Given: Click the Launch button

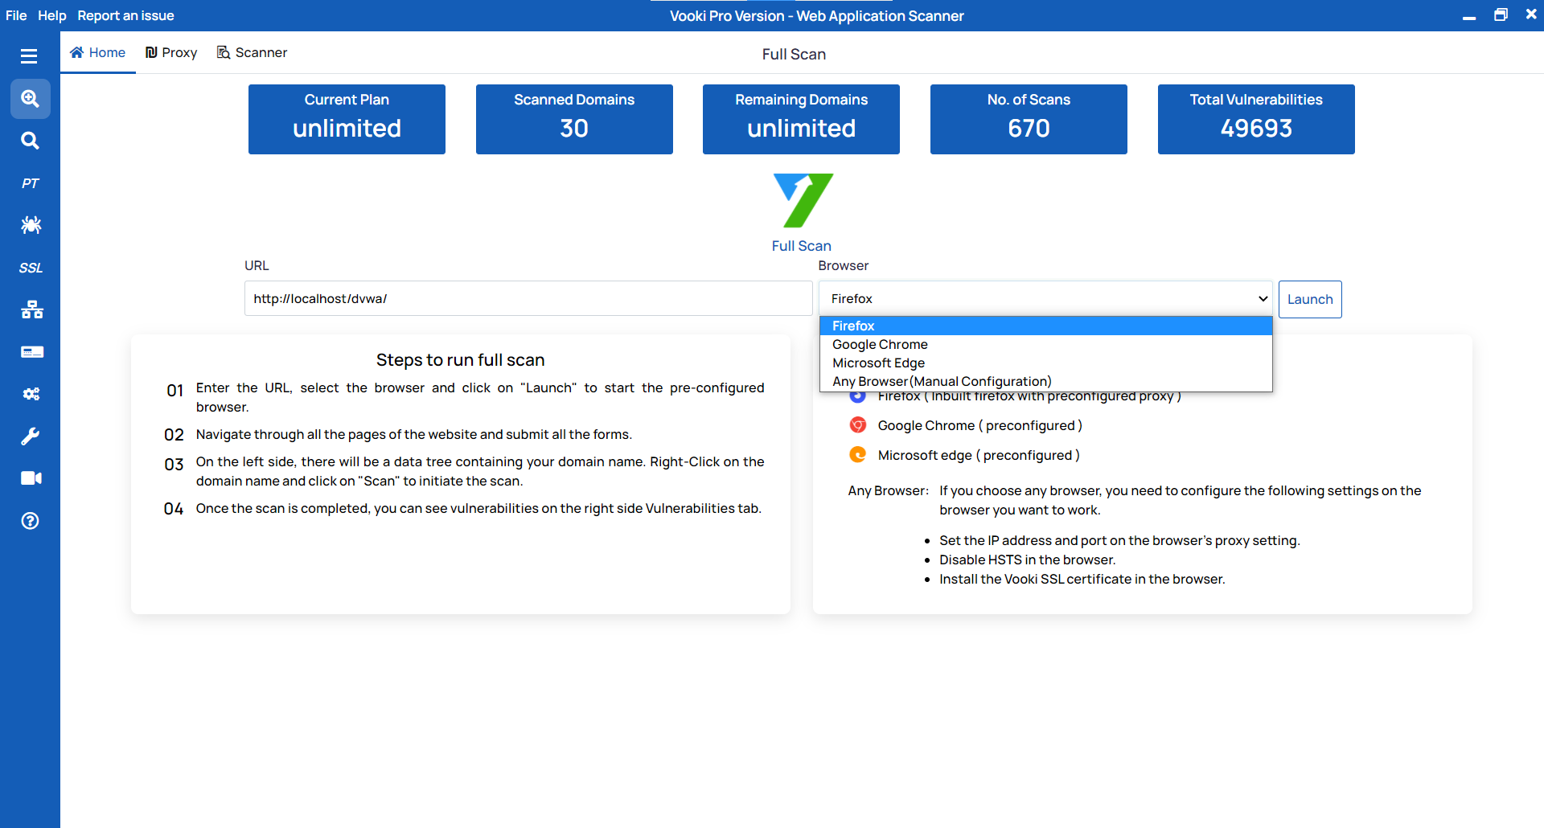Looking at the screenshot, I should pyautogui.click(x=1310, y=299).
